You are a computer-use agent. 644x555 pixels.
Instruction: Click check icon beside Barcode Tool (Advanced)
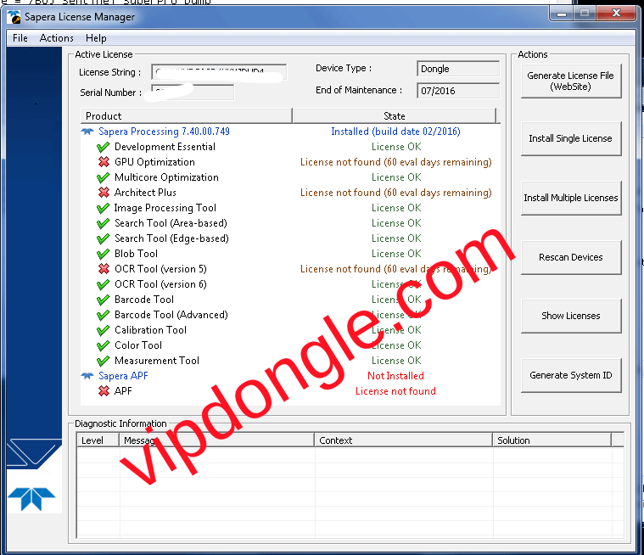pos(103,315)
